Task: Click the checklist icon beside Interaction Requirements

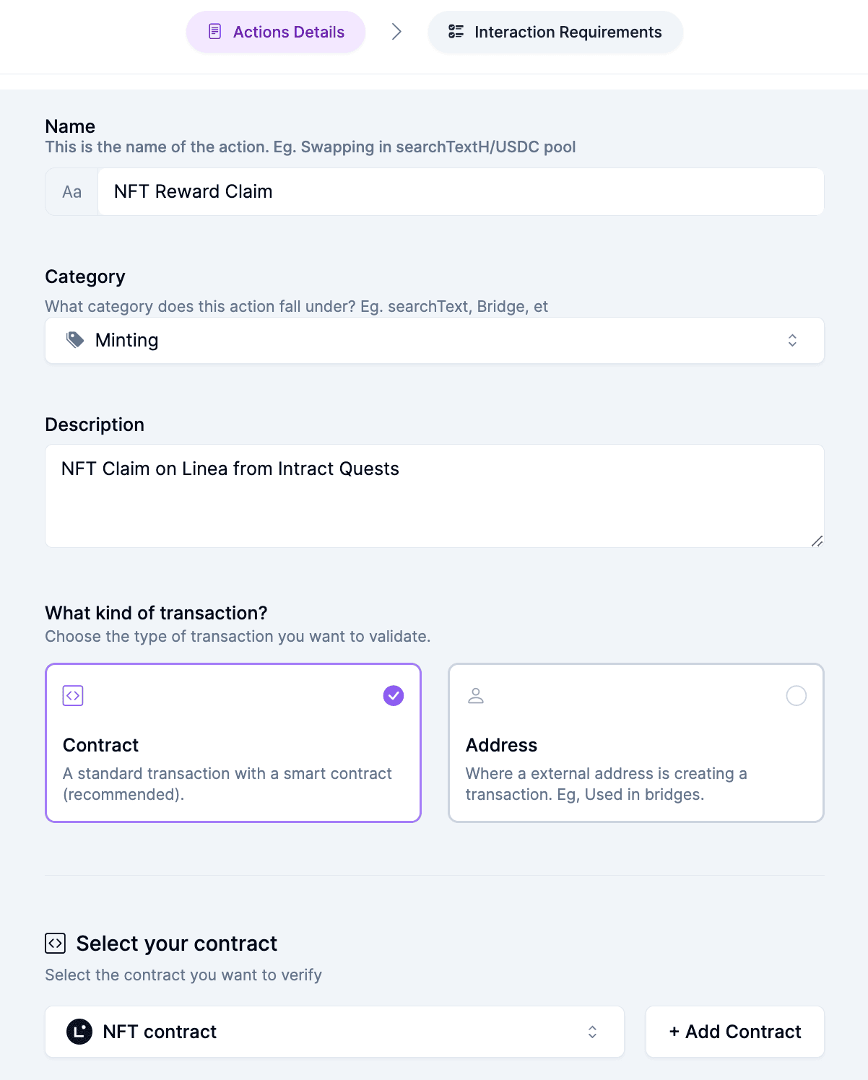Action: pos(456,32)
